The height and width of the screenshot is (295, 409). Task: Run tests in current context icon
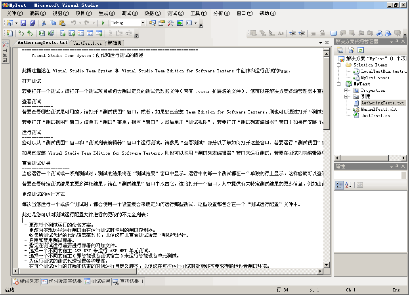coord(21,33)
